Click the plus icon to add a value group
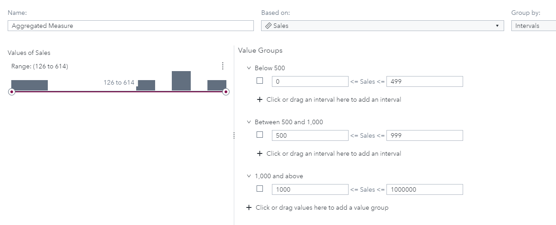Image resolution: width=556 pixels, height=225 pixels. click(x=248, y=207)
